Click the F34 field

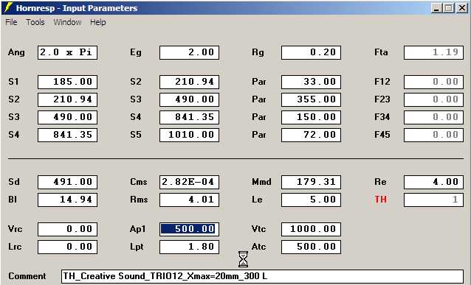(x=433, y=117)
